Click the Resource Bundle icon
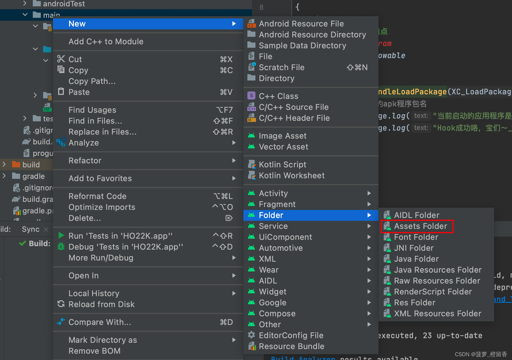 (252, 346)
